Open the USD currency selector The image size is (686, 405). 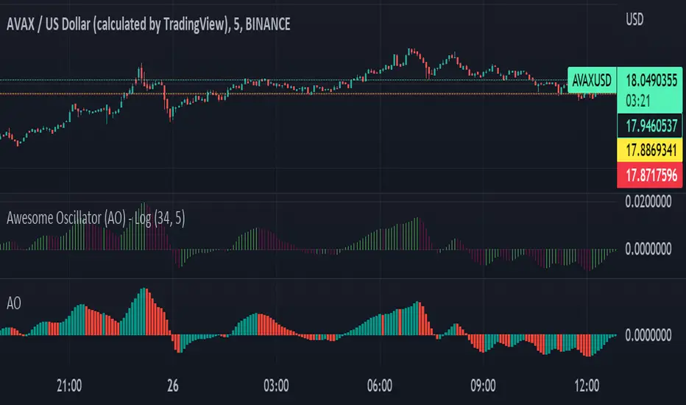[x=634, y=19]
